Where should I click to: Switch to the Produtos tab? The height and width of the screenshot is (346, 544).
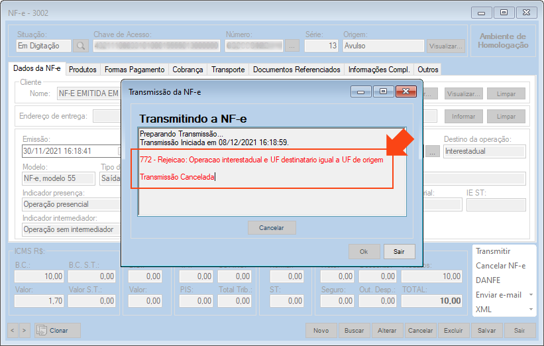coord(83,70)
